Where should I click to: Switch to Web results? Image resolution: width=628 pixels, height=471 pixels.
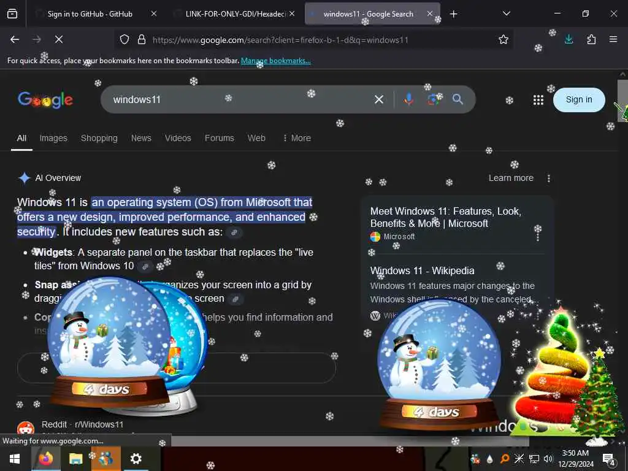[256, 138]
